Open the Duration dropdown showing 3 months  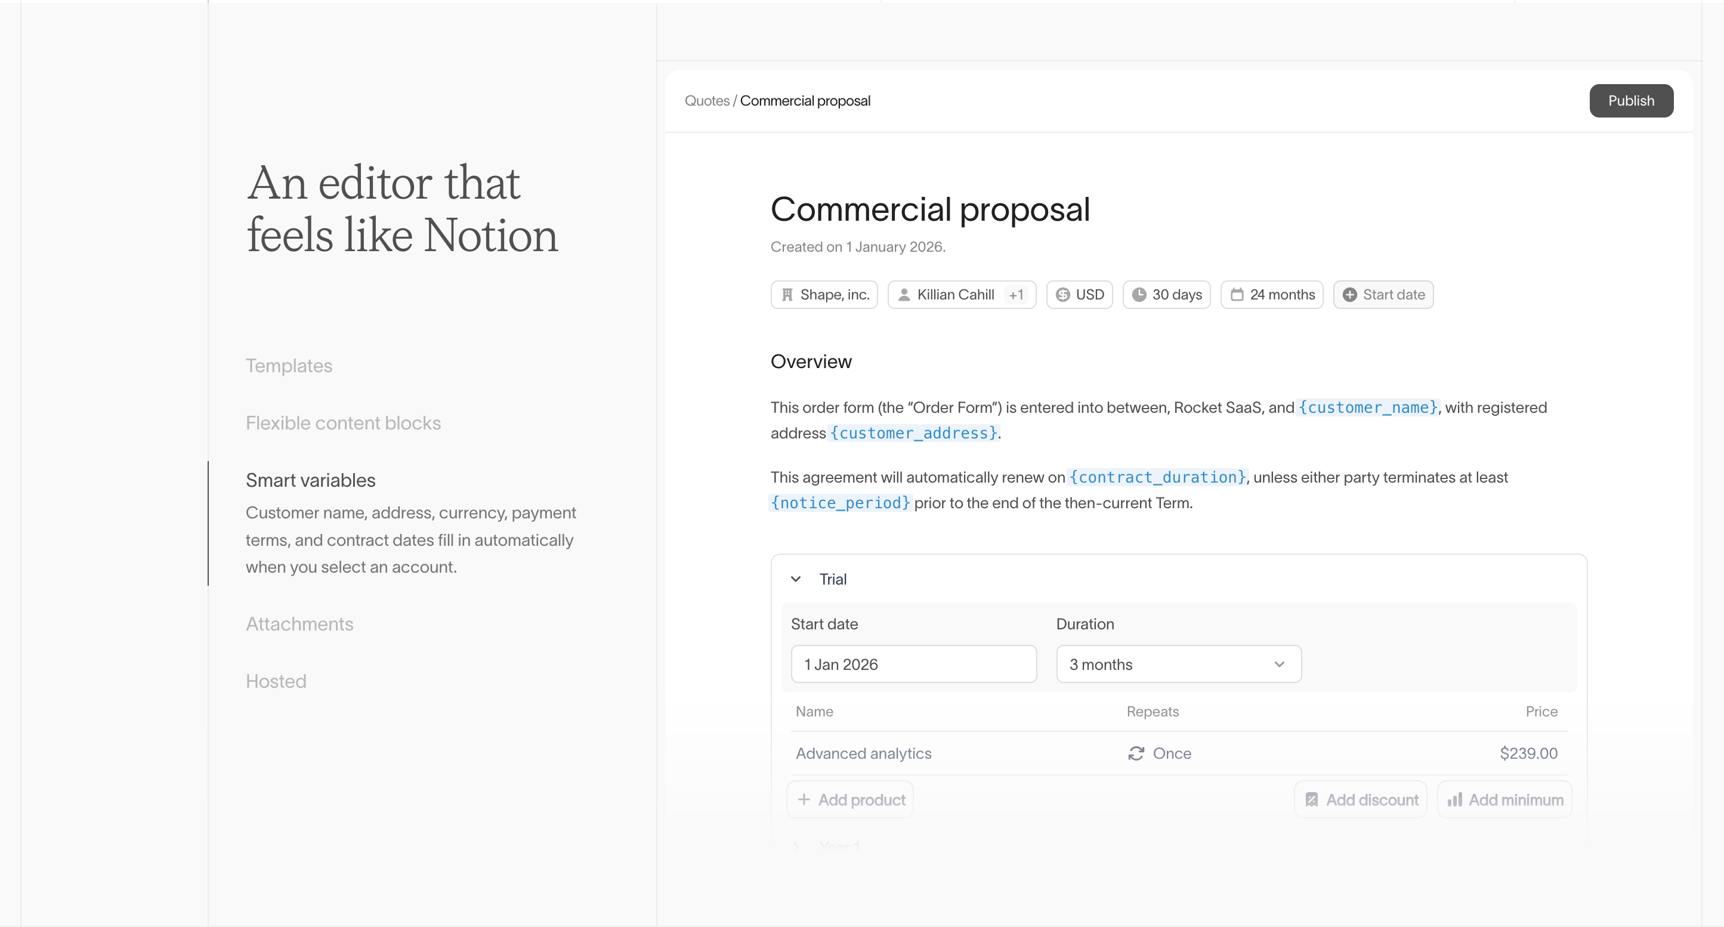click(1179, 665)
